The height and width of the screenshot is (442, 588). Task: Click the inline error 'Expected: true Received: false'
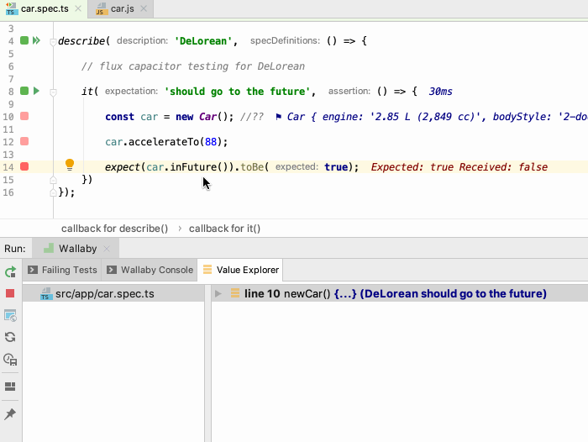[x=459, y=167]
